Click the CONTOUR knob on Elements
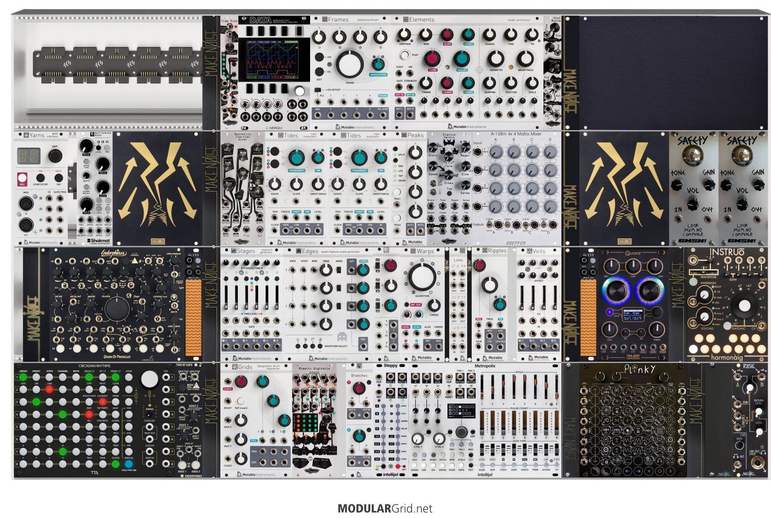The image size is (771, 518). 404,34
